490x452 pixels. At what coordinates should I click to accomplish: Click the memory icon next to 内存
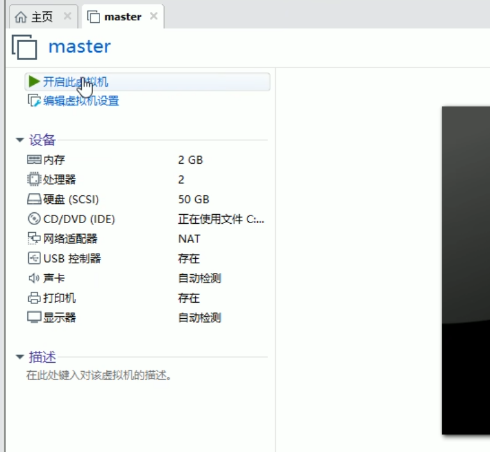point(34,160)
